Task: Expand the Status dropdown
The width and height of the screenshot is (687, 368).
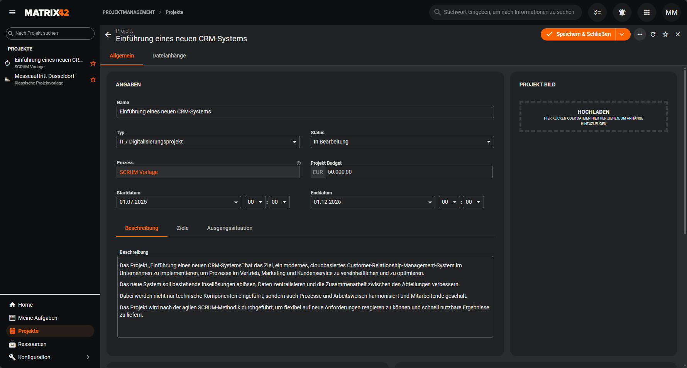Action: [402, 142]
